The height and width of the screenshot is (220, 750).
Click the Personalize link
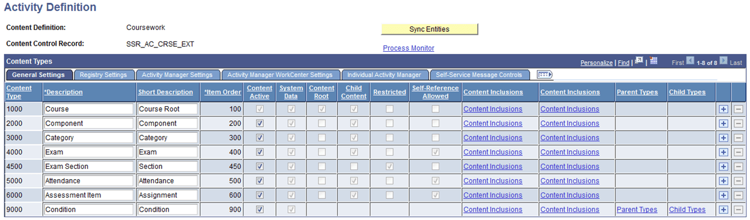click(x=596, y=63)
